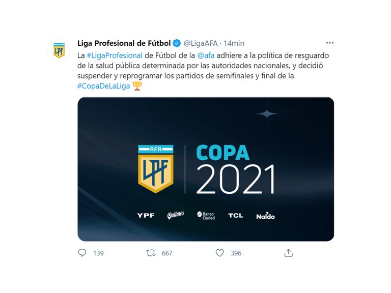Like the tweet with the heart icon
391x293 pixels.
[x=219, y=253]
